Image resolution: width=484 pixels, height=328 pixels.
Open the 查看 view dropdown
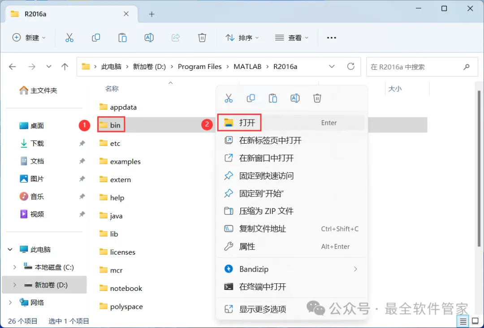292,38
